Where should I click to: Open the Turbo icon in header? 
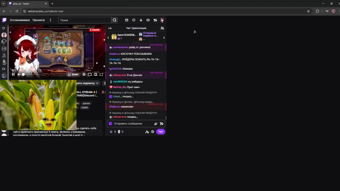pos(155,20)
